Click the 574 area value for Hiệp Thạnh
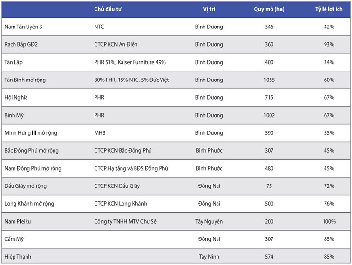Image resolution: width=352 pixels, height=265 pixels. pos(269,257)
